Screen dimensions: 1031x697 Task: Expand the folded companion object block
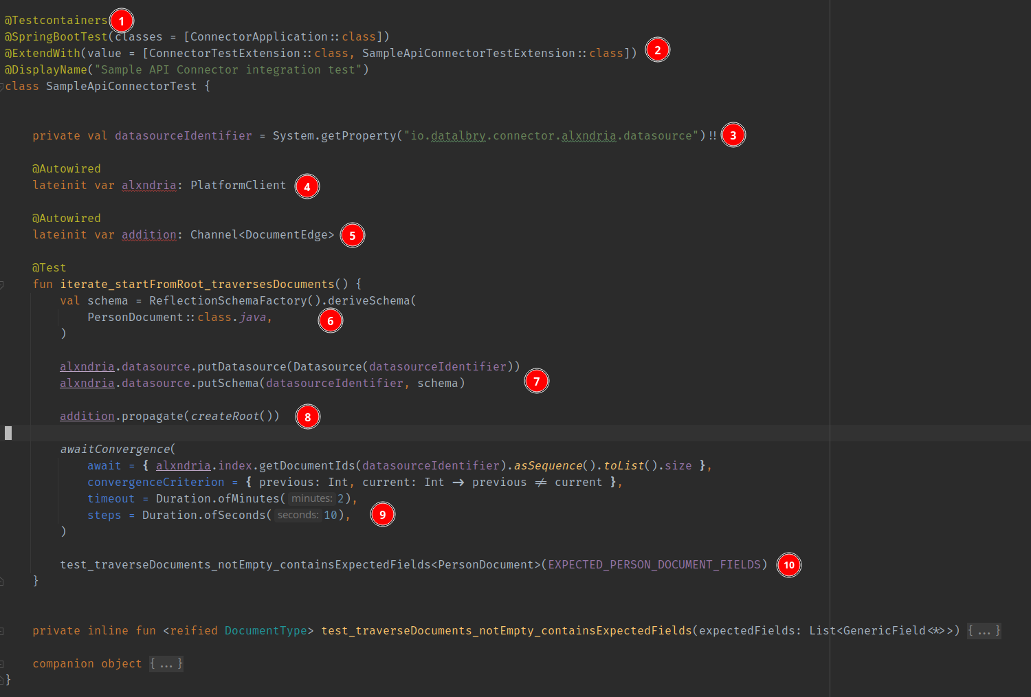coord(166,664)
